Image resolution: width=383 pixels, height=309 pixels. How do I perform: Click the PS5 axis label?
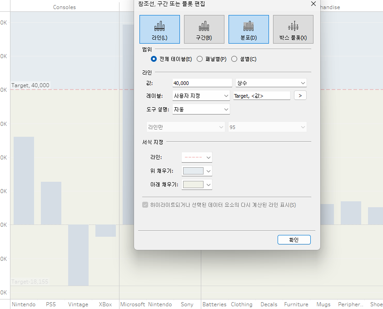pos(51,304)
